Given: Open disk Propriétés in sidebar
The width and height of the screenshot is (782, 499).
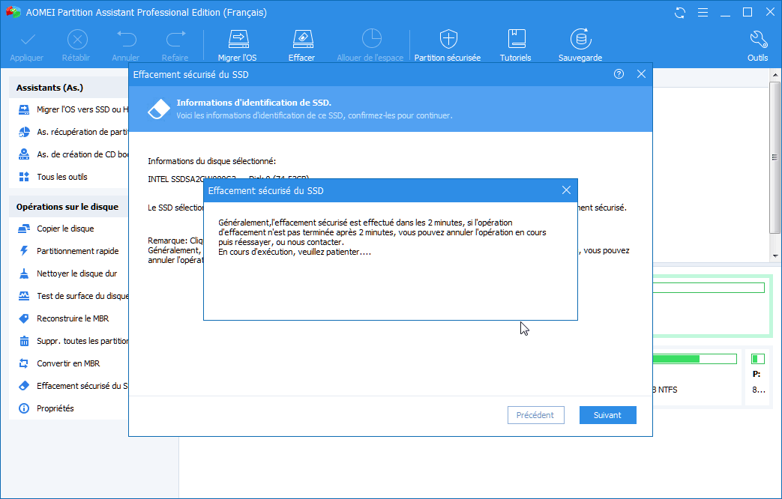Looking at the screenshot, I should [46, 408].
